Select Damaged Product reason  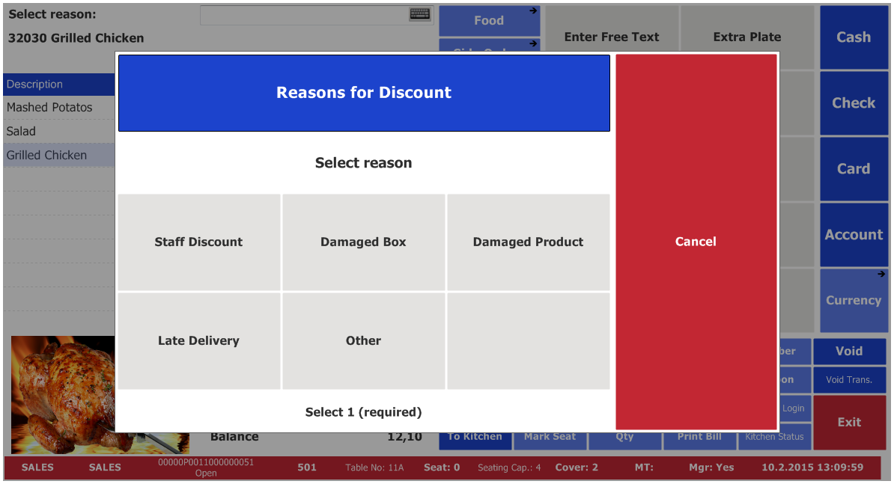pyautogui.click(x=528, y=242)
